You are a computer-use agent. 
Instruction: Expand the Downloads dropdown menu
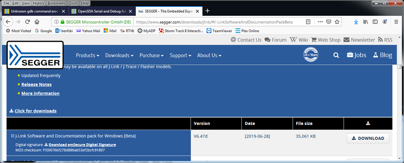(x=119, y=55)
